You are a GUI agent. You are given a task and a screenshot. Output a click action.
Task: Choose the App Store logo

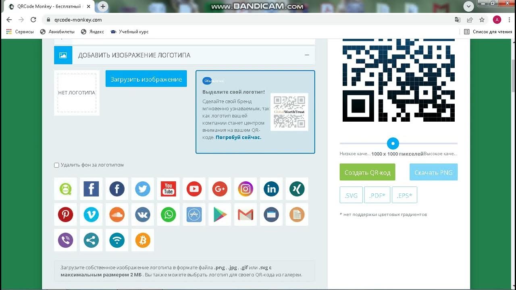(194, 215)
